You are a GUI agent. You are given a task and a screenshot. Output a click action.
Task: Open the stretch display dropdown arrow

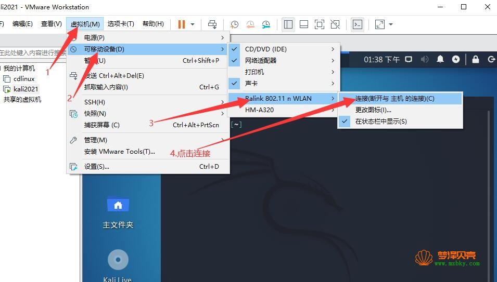tap(390, 24)
